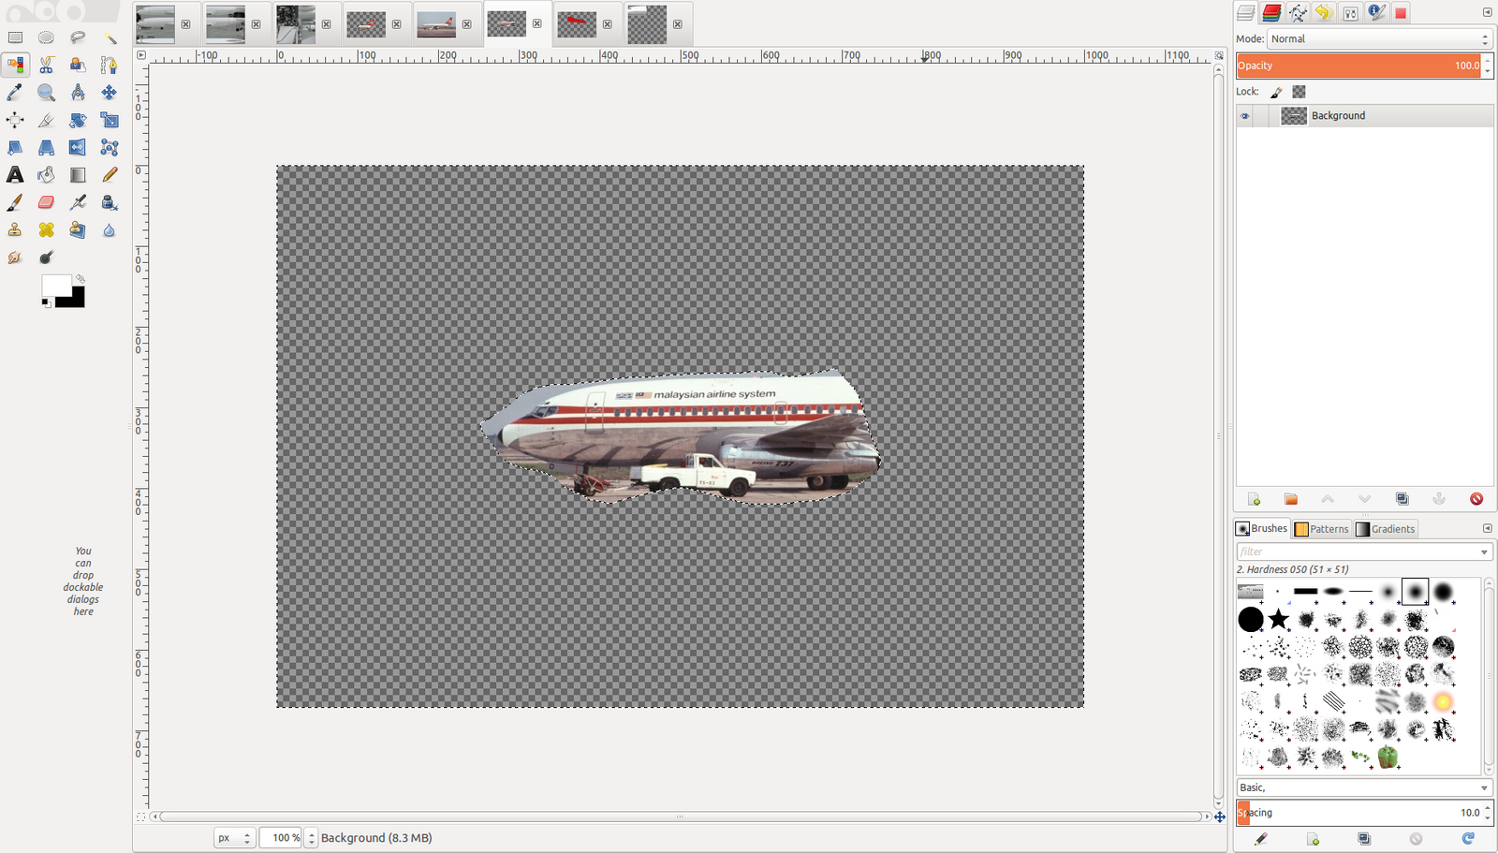This screenshot has height=853, width=1498.
Task: Select the Pencil tool
Action: tap(110, 174)
